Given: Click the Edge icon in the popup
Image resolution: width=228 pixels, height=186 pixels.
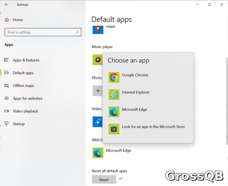Looking at the screenshot, I should click(114, 112).
